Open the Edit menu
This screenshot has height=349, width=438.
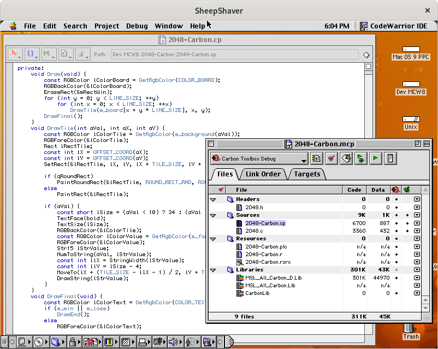coord(50,26)
